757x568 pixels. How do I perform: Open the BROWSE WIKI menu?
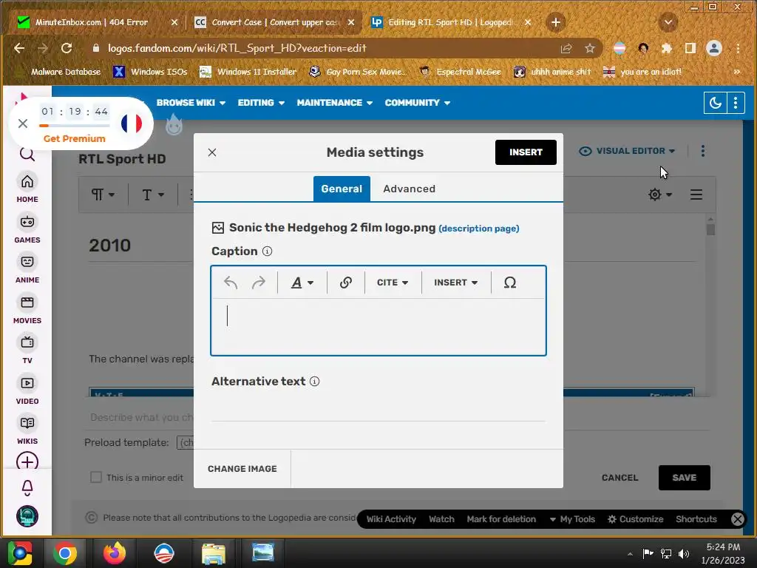[x=191, y=103]
